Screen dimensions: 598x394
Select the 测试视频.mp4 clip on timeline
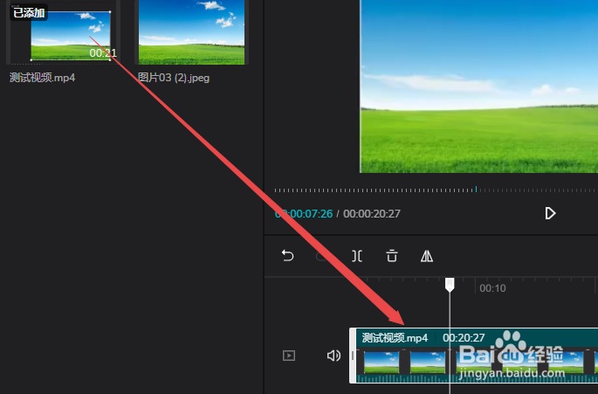tap(474, 356)
